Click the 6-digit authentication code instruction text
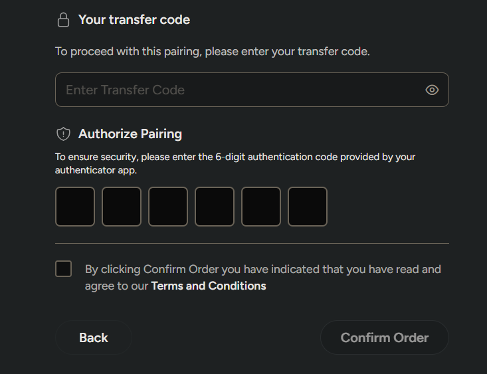The image size is (487, 374). click(x=235, y=163)
